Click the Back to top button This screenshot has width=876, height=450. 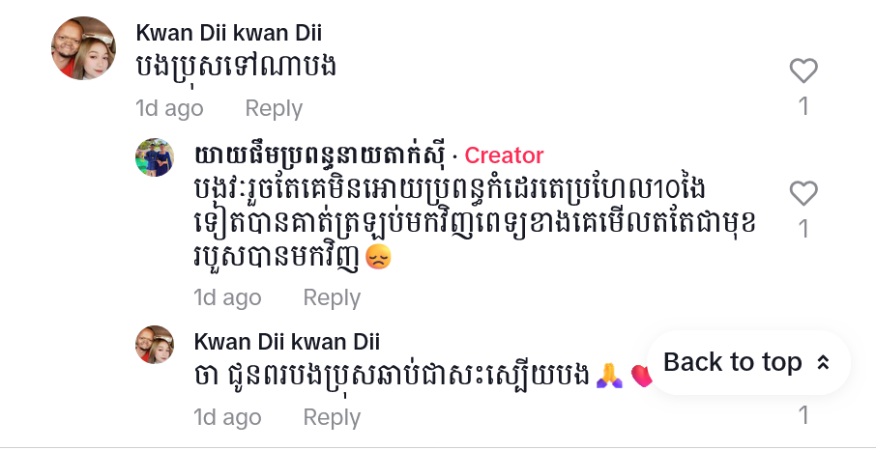point(748,363)
